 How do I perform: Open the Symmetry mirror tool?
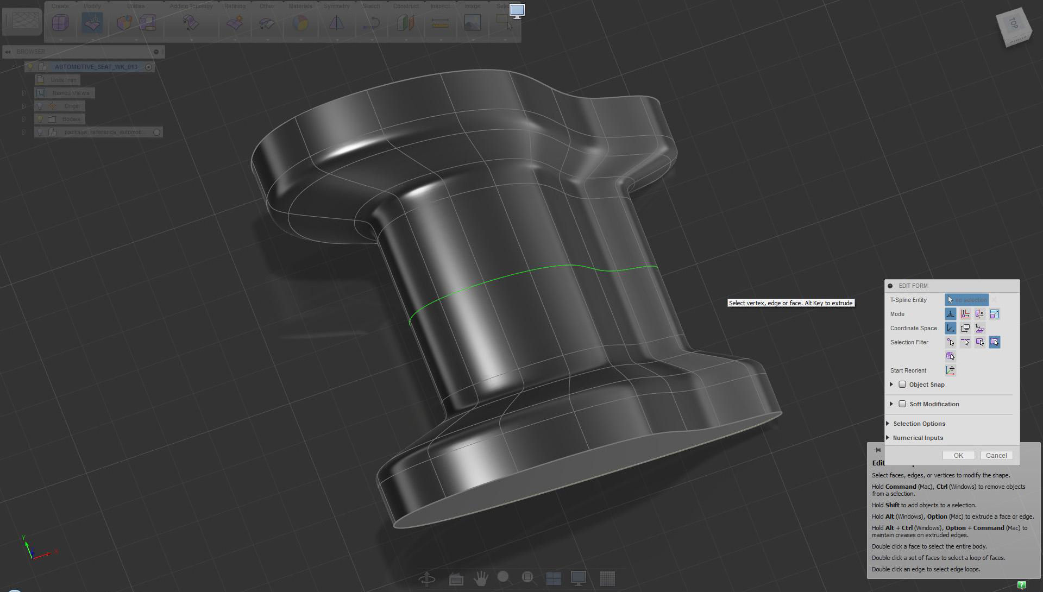pyautogui.click(x=336, y=23)
